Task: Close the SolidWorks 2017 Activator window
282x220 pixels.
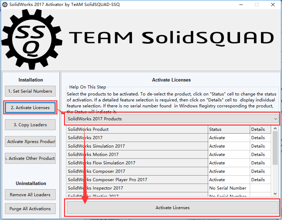Action: click(x=273, y=5)
